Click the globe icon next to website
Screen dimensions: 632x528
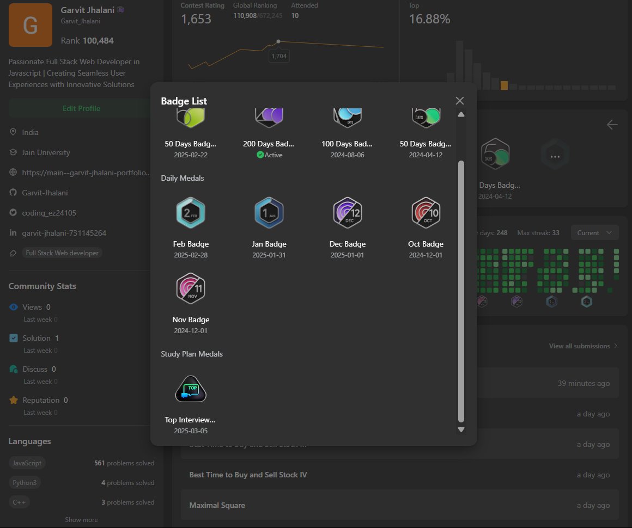click(13, 173)
